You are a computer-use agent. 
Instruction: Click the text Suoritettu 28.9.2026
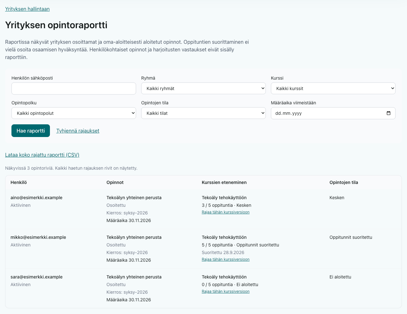pos(223,252)
